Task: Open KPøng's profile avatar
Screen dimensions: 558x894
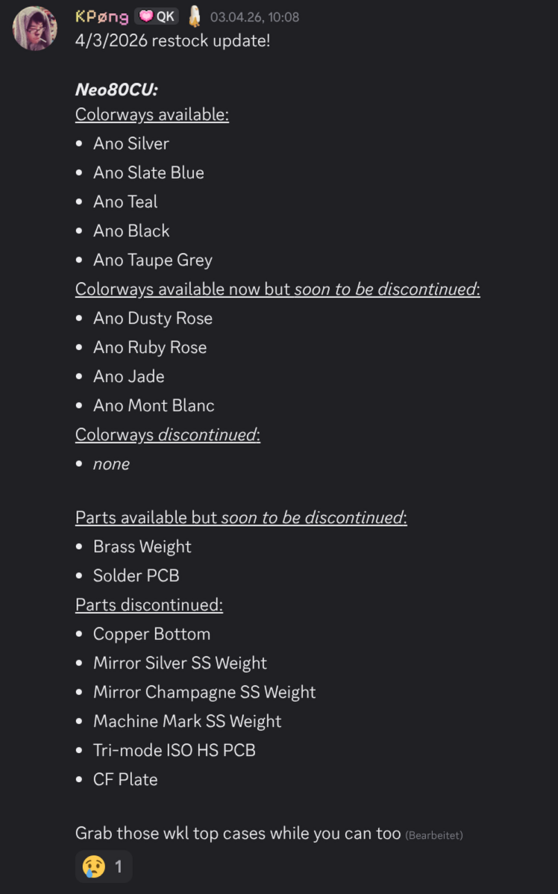Action: (35, 28)
